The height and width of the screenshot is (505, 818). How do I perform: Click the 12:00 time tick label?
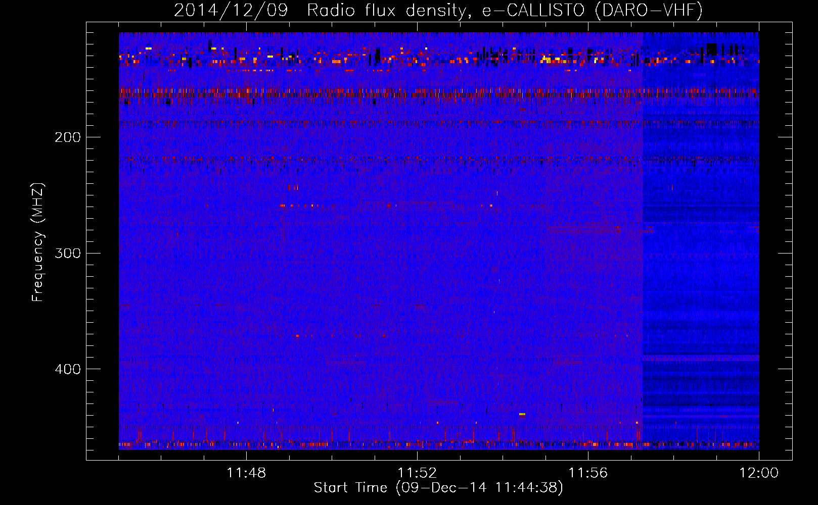coord(759,473)
